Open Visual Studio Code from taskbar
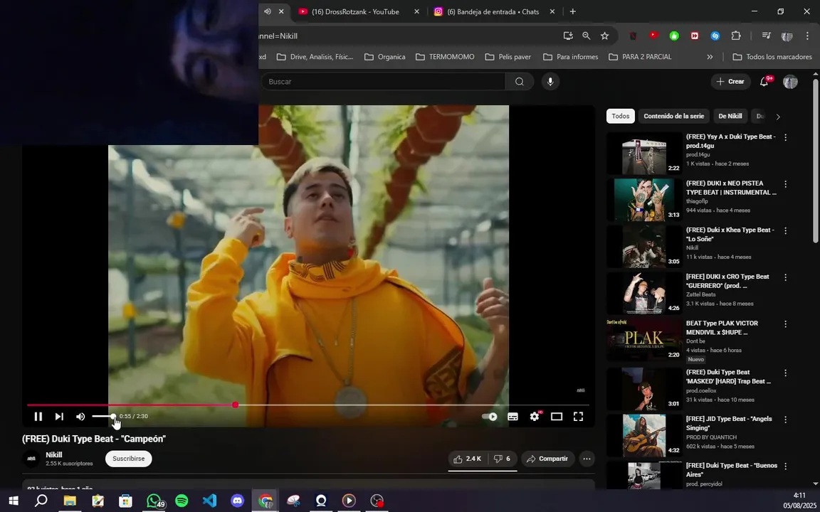This screenshot has height=512, width=820. [x=209, y=501]
